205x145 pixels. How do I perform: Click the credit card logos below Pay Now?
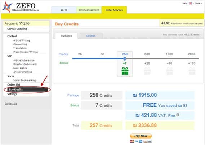point(141,141)
